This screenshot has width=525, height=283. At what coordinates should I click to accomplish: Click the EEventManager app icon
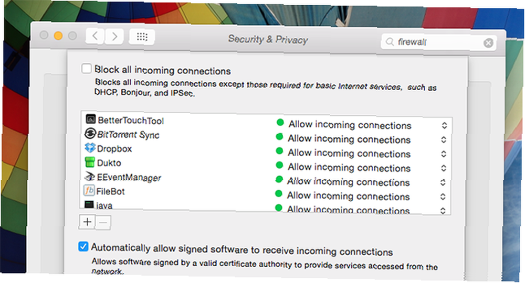click(x=90, y=176)
